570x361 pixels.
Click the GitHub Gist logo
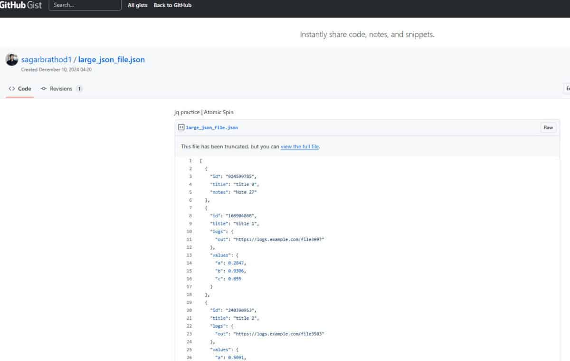(22, 5)
